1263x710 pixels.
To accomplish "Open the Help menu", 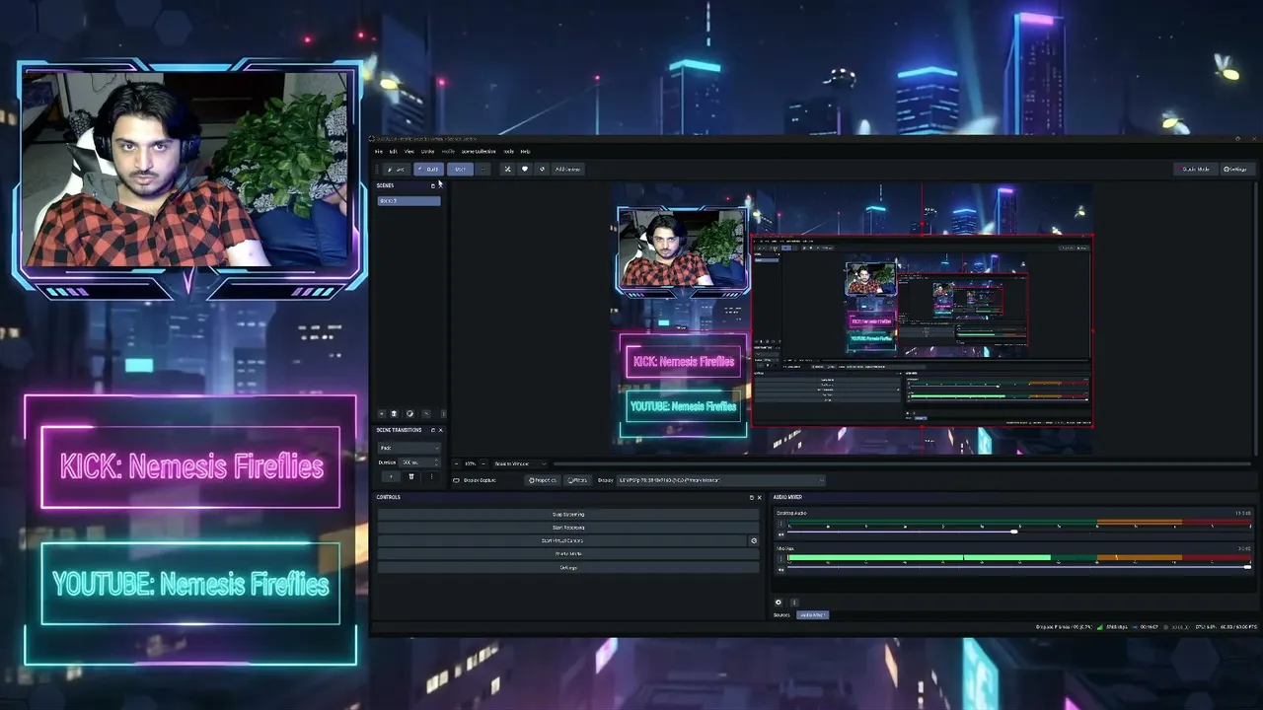I will pos(525,151).
